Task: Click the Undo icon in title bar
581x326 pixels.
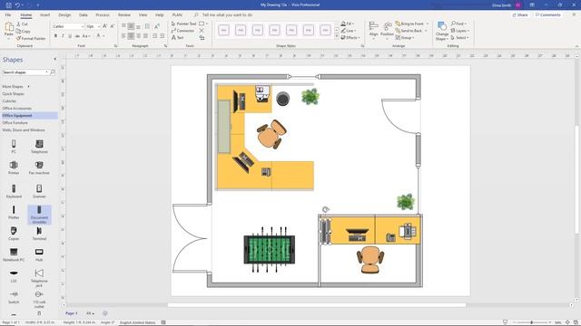Action: (x=17, y=5)
